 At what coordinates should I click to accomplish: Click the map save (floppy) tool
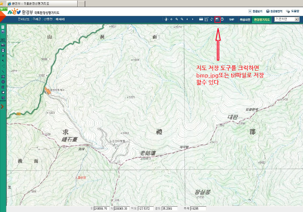click(x=217, y=19)
